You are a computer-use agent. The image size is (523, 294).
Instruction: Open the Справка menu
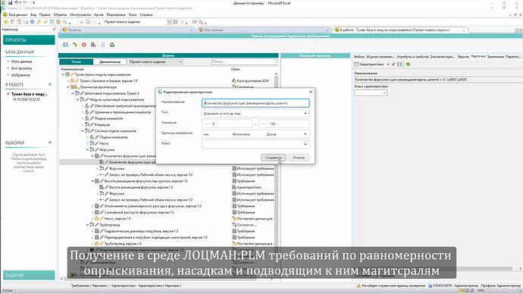pyautogui.click(x=146, y=14)
